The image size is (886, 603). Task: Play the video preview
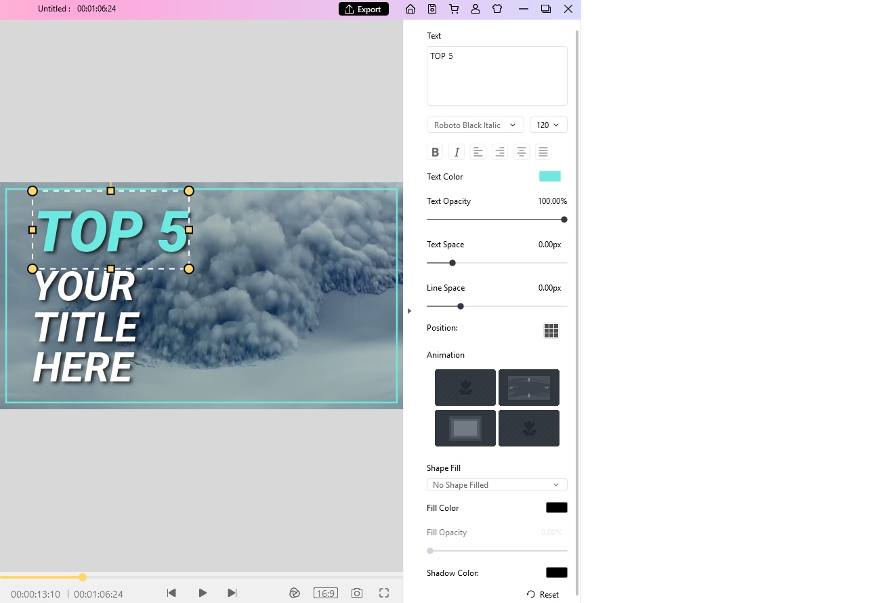(x=203, y=593)
